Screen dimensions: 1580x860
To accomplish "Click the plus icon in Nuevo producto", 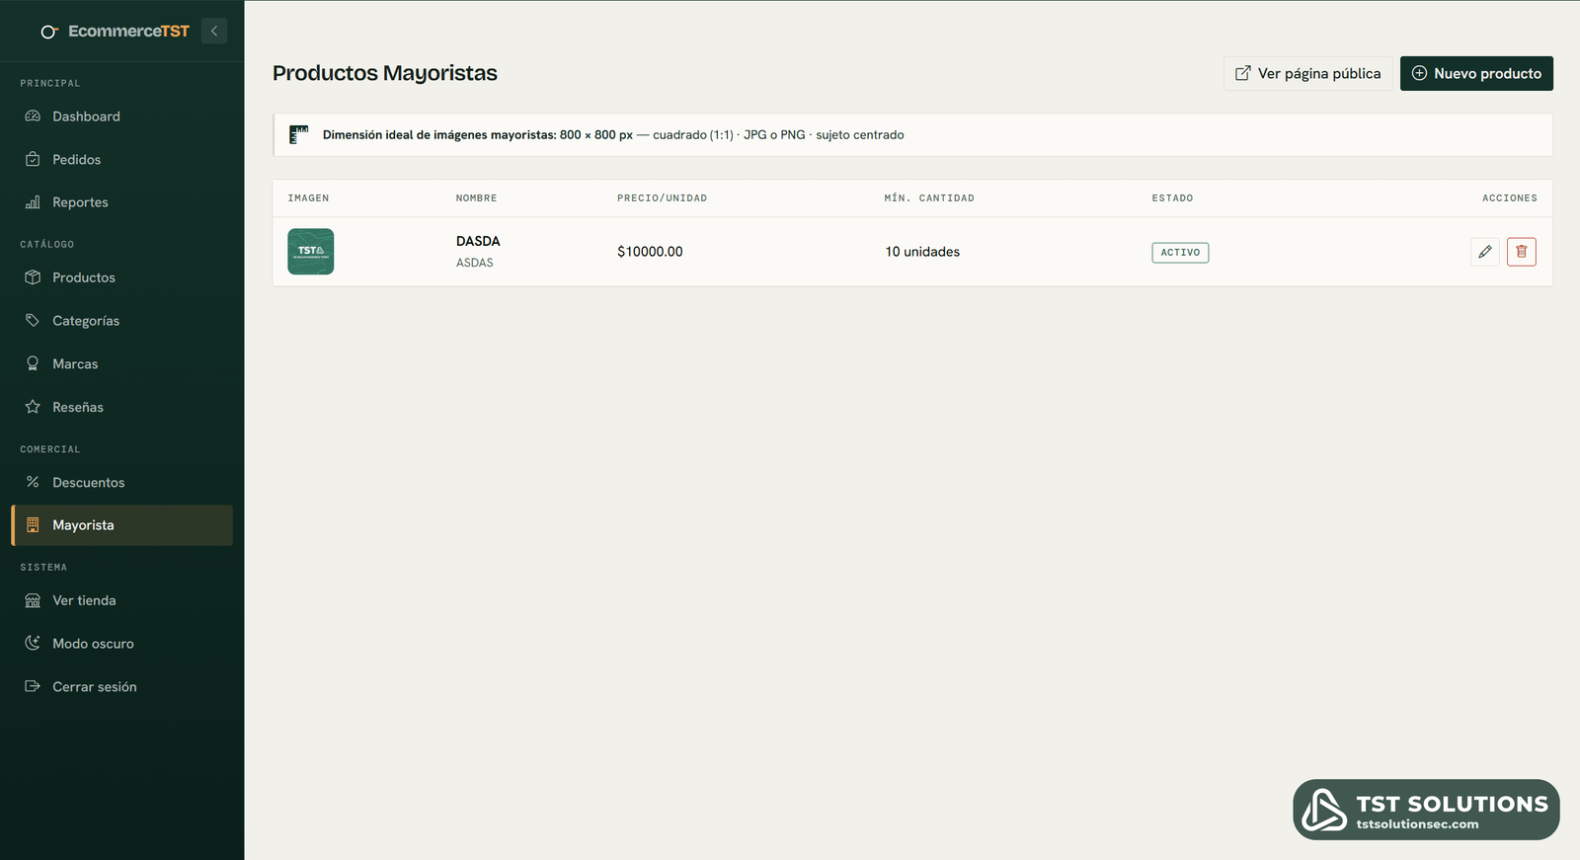I will (x=1419, y=73).
